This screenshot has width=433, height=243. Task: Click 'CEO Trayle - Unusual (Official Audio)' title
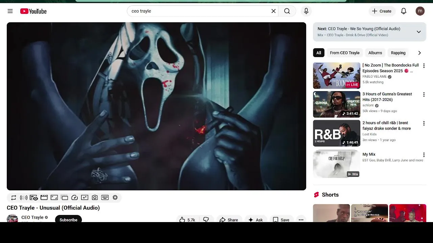click(x=53, y=208)
